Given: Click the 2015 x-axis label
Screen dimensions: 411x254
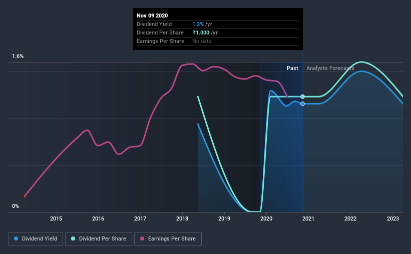Looking at the screenshot, I should point(56,218).
